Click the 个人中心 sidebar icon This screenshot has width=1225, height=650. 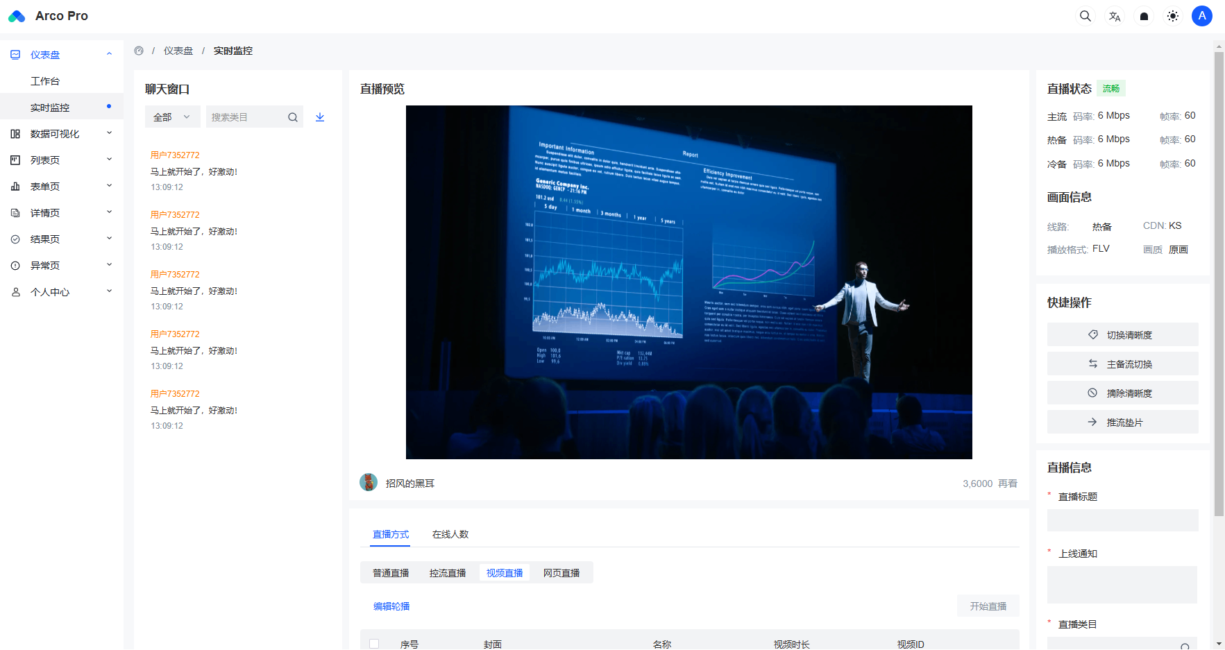[15, 292]
